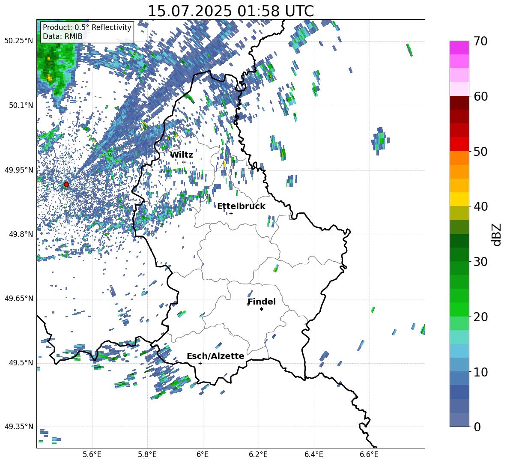Click the 49.8°N latitude label
This screenshot has height=463, width=507.
point(21,234)
